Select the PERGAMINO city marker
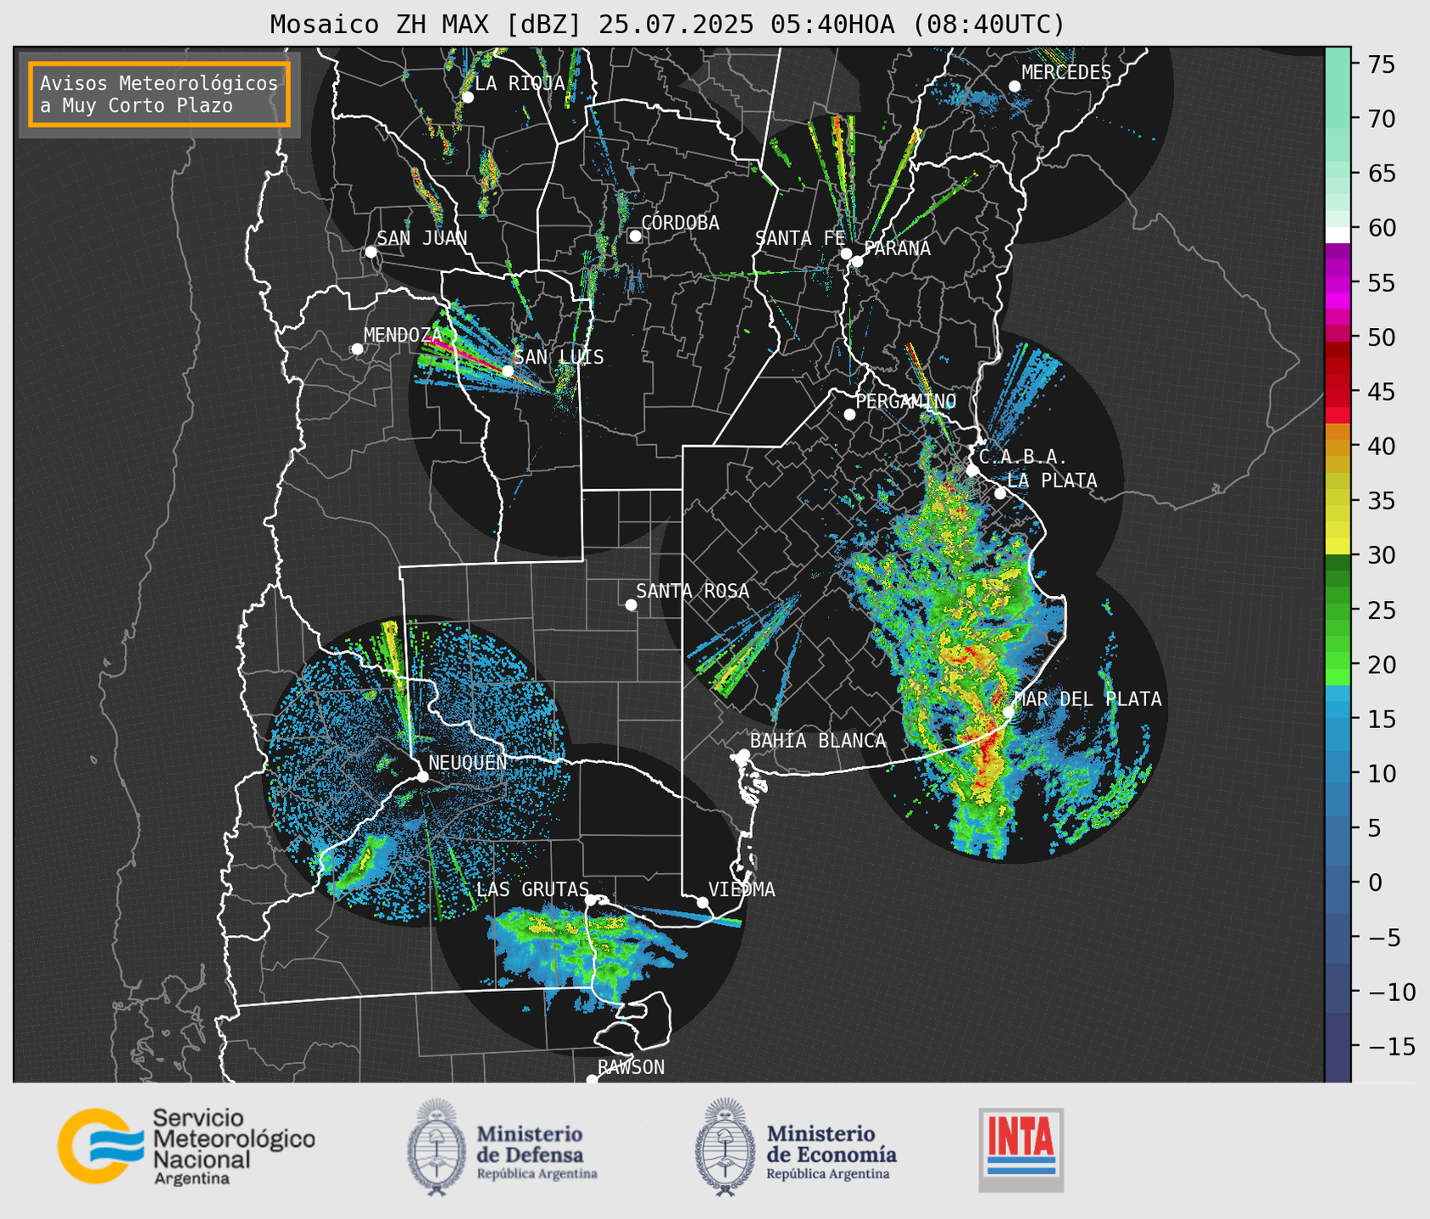This screenshot has width=1430, height=1219. [x=849, y=415]
